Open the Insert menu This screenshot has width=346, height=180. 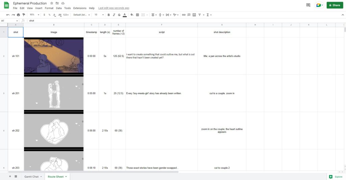39,8
